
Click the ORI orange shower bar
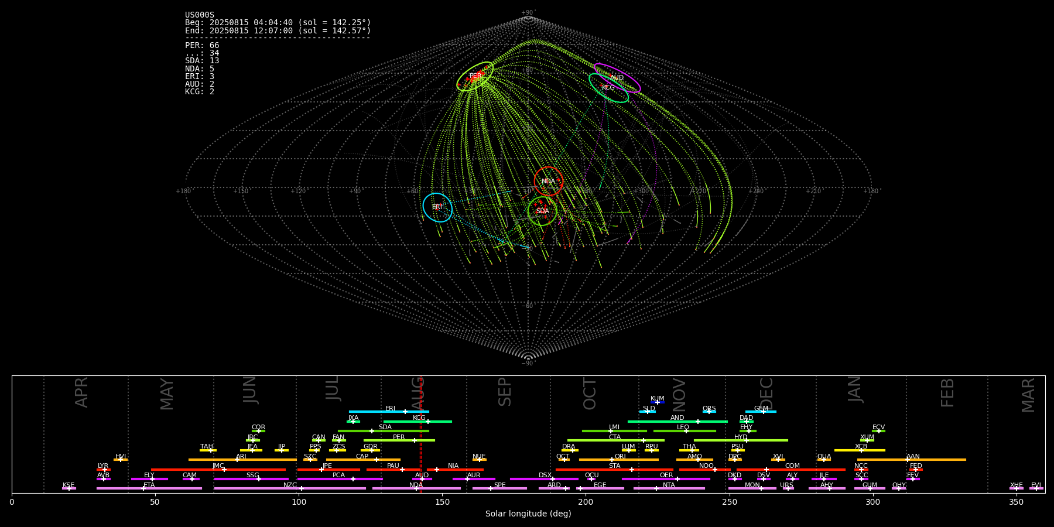(619, 460)
